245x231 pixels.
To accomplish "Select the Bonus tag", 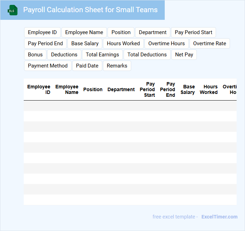I will click(35, 55).
